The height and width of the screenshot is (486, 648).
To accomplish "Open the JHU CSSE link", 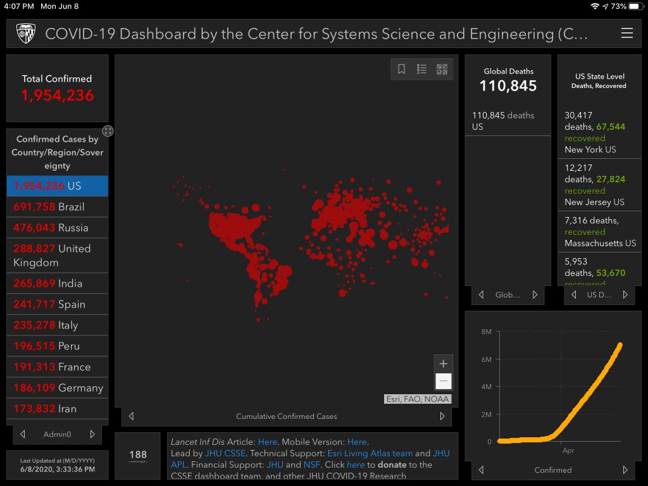I will pos(225,453).
